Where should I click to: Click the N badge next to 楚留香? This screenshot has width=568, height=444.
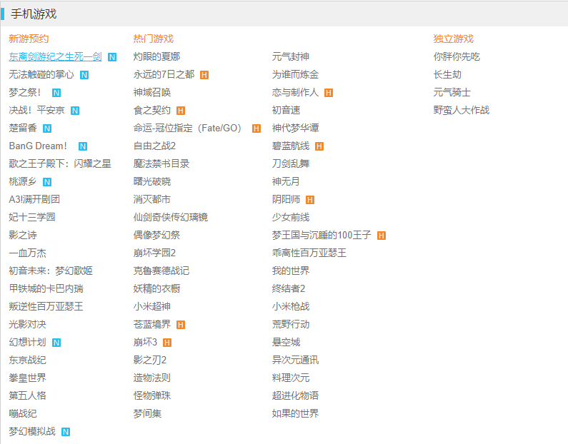(47, 128)
